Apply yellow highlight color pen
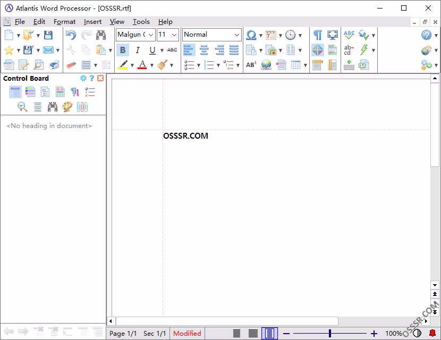 coord(123,65)
